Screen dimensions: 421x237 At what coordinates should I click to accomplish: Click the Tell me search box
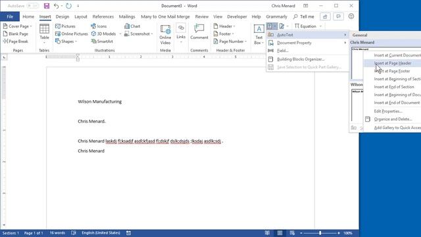pyautogui.click(x=304, y=16)
